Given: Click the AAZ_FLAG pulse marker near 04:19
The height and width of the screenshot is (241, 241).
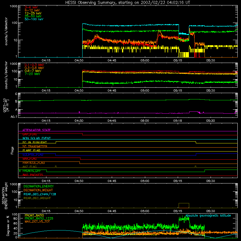Looking at the screenshot, I should pos(56,167).
